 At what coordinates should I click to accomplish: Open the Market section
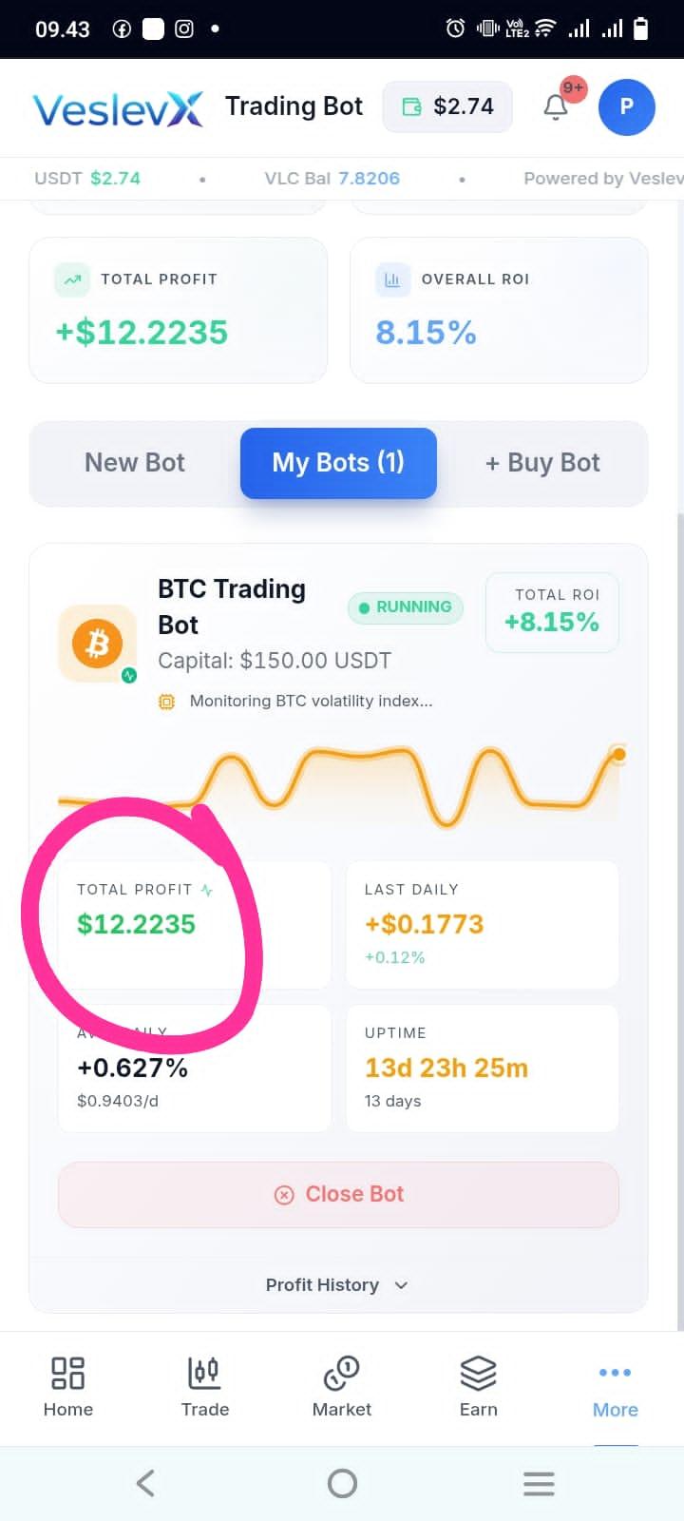click(342, 1388)
